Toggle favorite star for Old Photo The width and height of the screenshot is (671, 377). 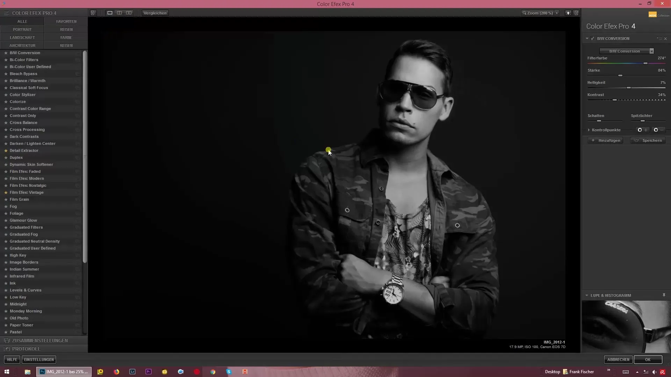6,318
